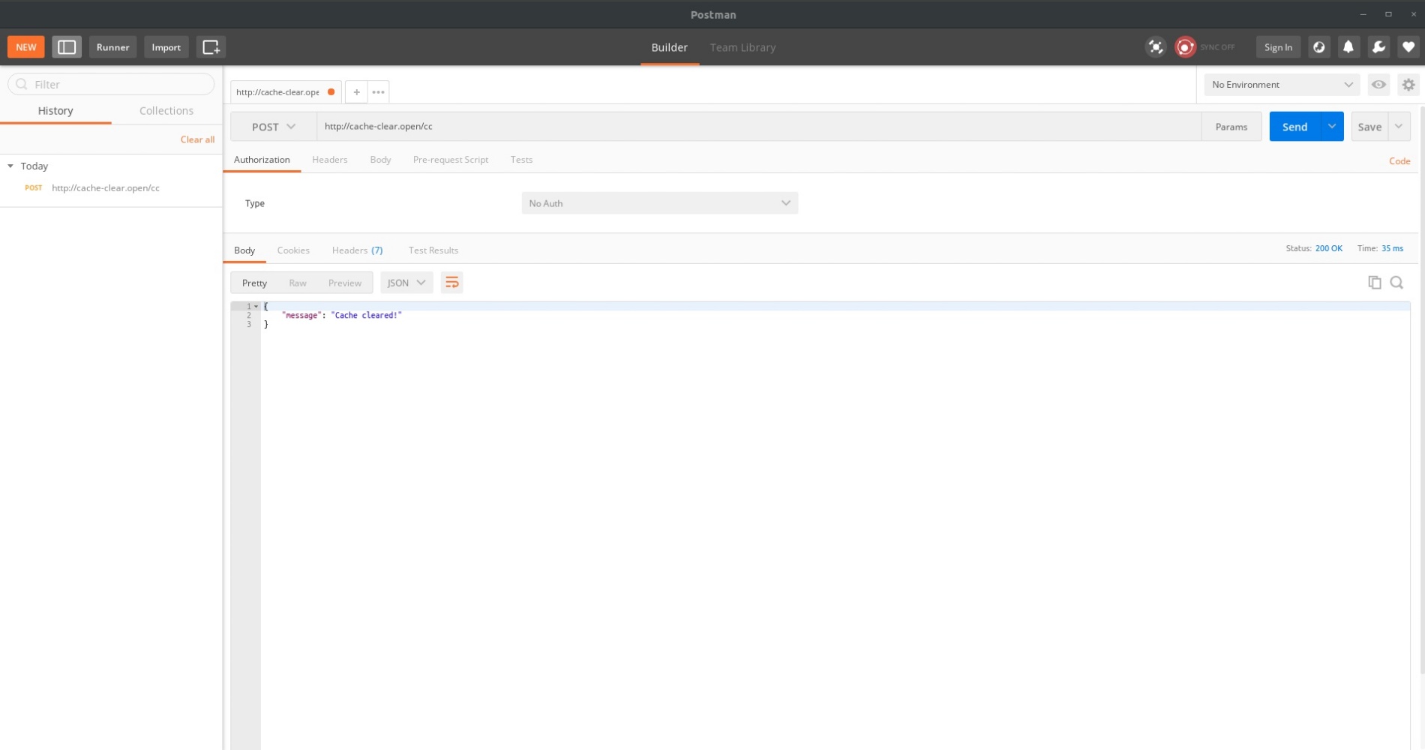Click the 200 OK status text
Viewport: 1425px width, 750px height.
pos(1328,248)
